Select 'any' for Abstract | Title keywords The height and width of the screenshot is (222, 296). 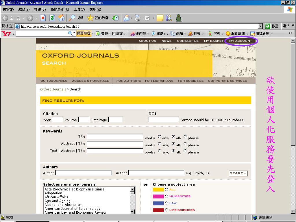point(160,144)
